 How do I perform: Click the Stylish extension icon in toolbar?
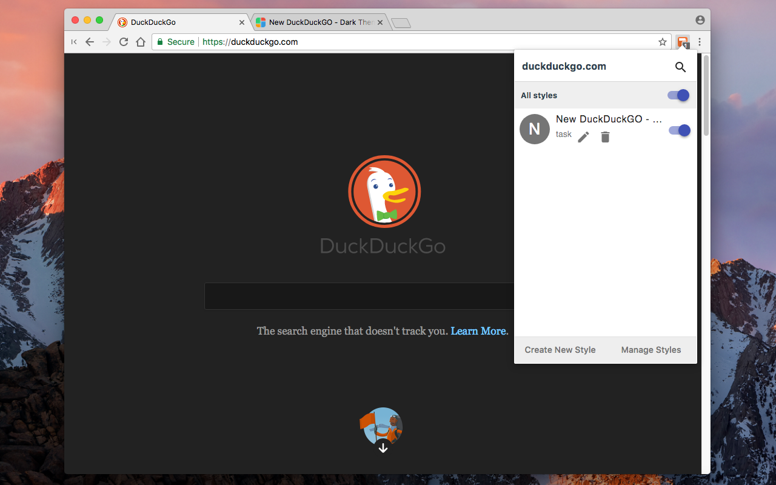(683, 42)
